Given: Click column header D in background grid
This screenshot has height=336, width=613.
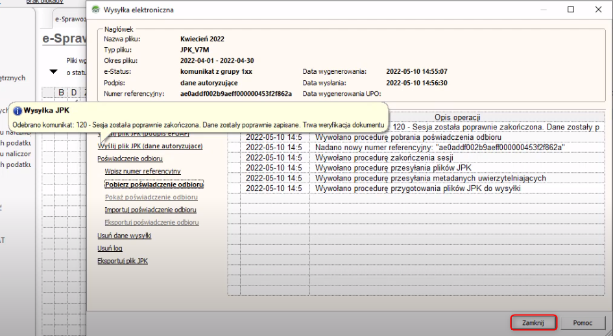Looking at the screenshot, I should point(74,93).
